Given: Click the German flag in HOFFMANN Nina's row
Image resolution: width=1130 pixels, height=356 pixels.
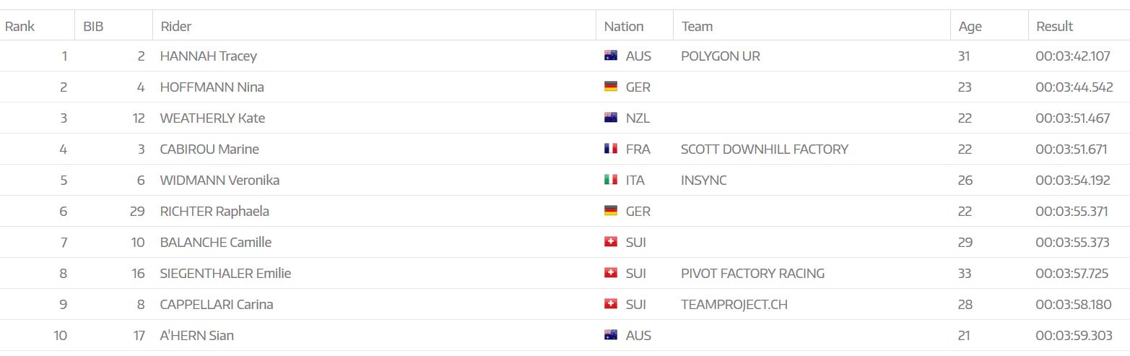Looking at the screenshot, I should pos(610,87).
